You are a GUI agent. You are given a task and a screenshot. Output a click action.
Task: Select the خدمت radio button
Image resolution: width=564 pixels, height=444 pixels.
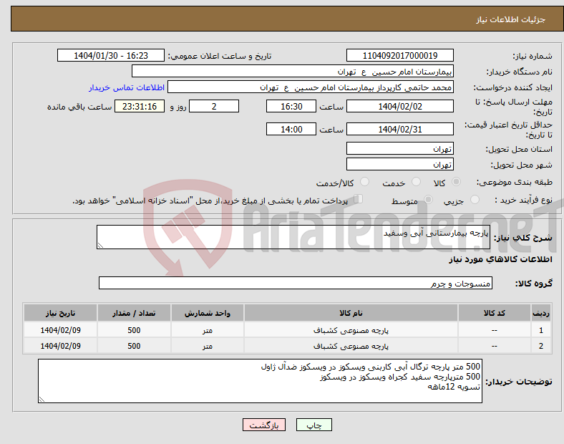416,182
